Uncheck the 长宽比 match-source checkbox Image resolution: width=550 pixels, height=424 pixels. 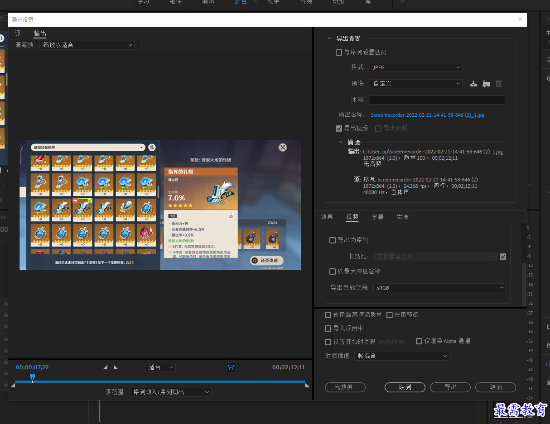pos(502,257)
